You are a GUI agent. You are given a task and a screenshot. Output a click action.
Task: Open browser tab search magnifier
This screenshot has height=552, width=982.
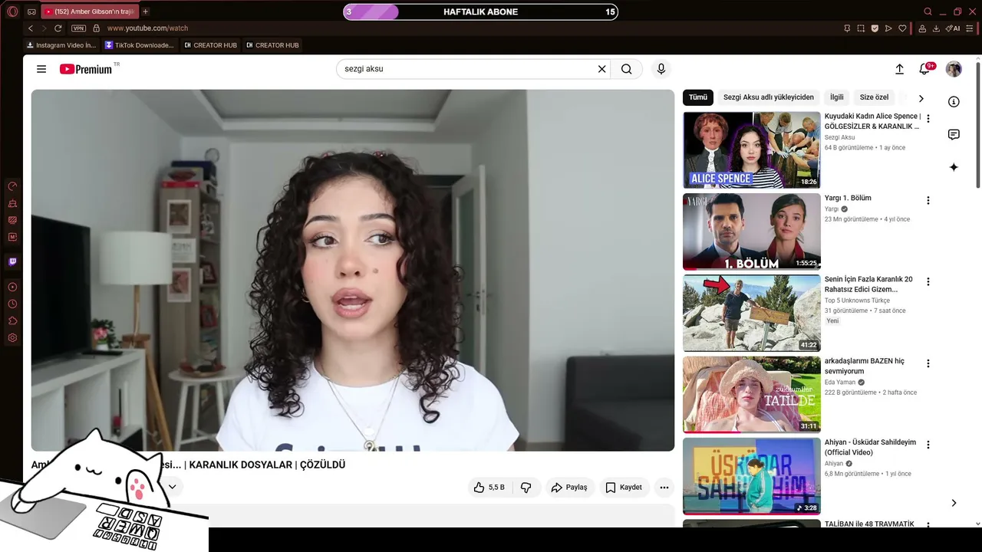point(928,11)
